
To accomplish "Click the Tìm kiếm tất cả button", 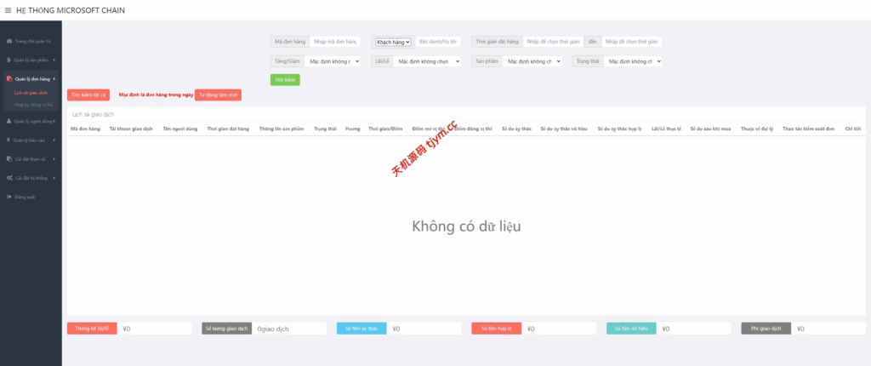I will tap(88, 95).
